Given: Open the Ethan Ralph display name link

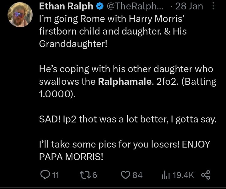Looking at the screenshot, I should tap(66, 6).
